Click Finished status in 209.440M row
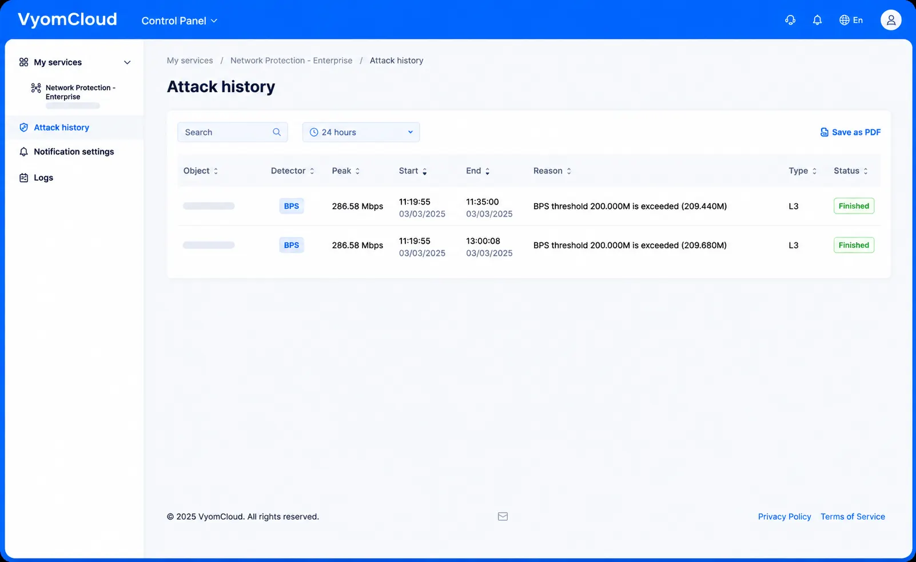916x562 pixels. click(854, 206)
